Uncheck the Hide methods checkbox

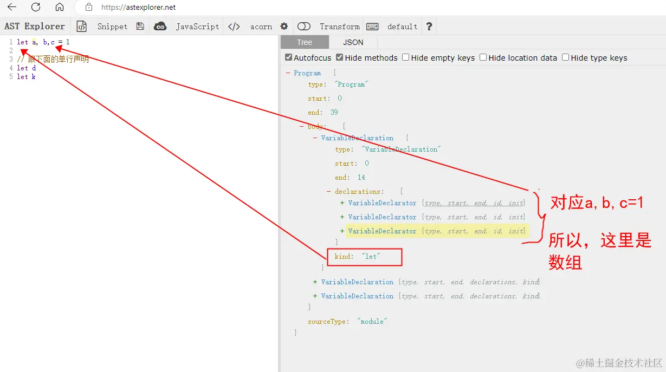339,57
